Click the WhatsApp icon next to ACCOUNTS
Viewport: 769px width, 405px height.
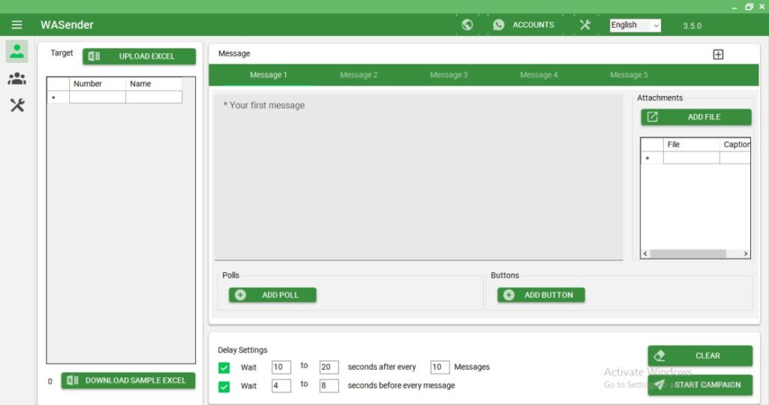(x=499, y=25)
